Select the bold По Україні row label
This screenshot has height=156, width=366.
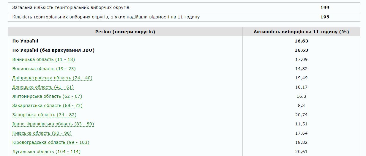click(x=25, y=41)
